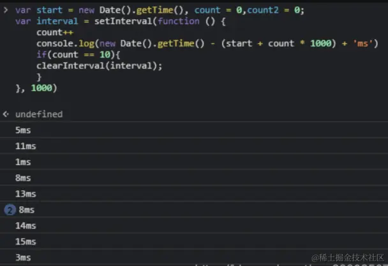Viewport: 388px width, 266px height.
Task: Click the return value arrow beside undefined
Action: coord(6,114)
